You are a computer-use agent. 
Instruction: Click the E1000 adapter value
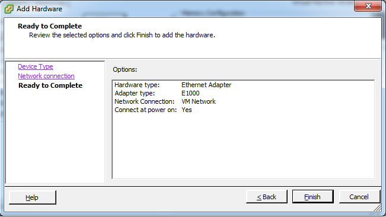(190, 93)
